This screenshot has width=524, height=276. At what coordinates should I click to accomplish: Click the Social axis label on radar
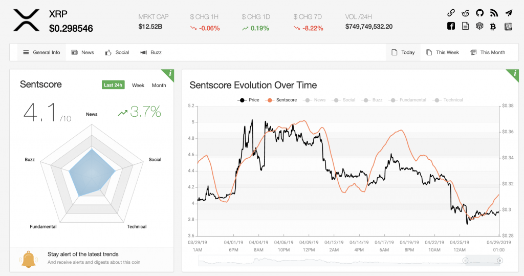[155, 160]
